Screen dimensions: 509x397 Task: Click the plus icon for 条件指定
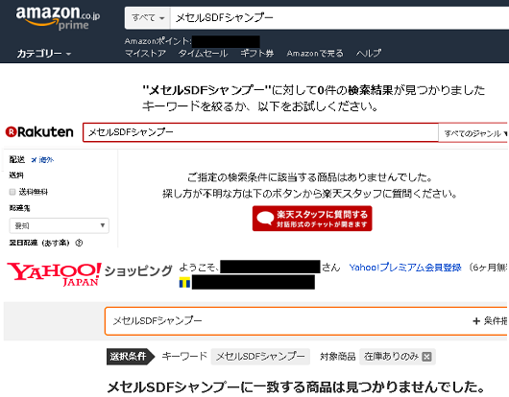pos(476,321)
